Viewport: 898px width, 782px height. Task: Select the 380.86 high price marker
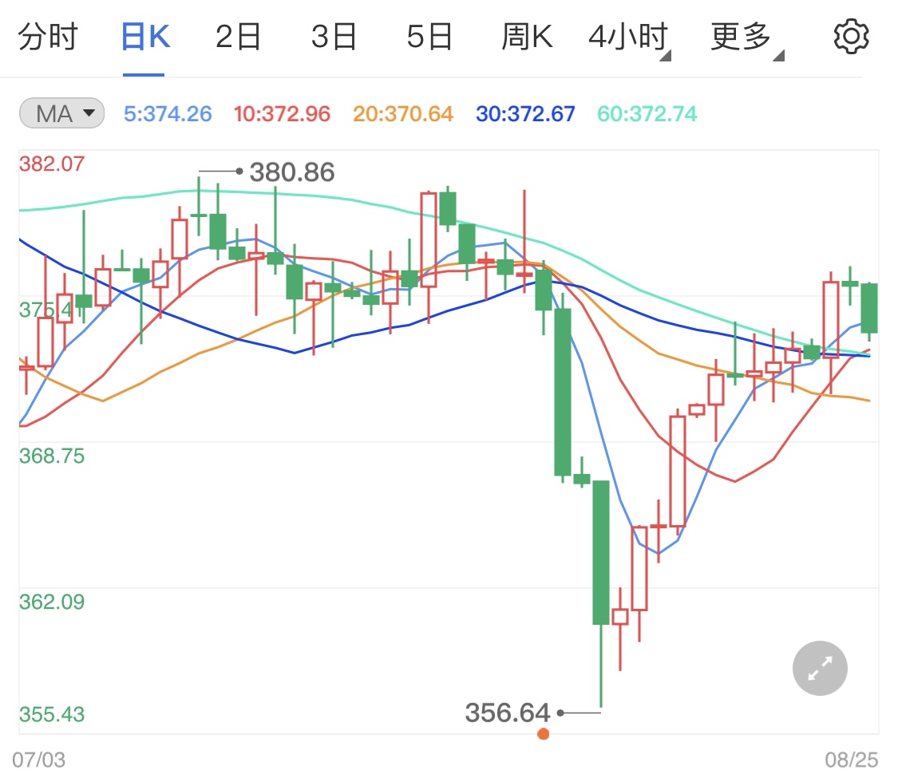[292, 171]
